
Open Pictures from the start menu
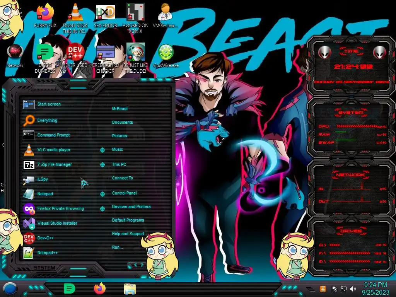pos(119,136)
